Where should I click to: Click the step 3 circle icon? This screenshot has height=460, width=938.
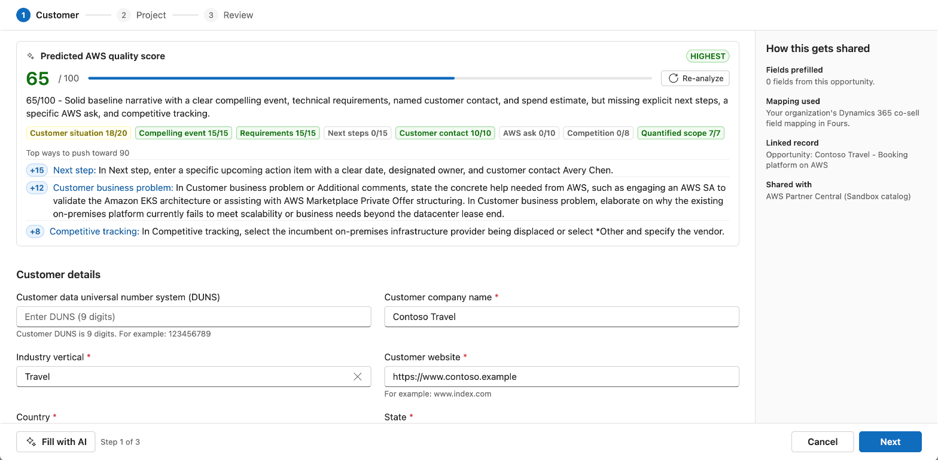(x=211, y=15)
